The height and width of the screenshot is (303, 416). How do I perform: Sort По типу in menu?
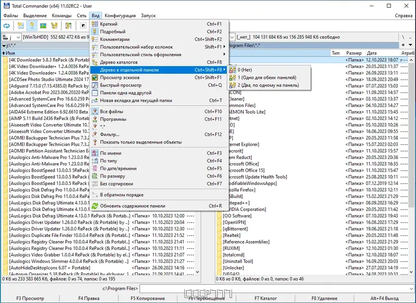[x=159, y=161]
